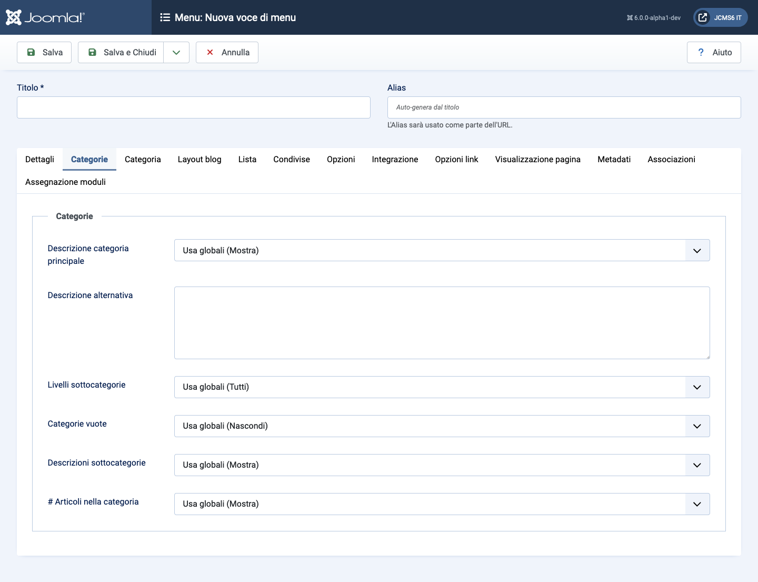The image size is (758, 582).
Task: Click inside the Descrizione alternativa text area
Action: click(442, 323)
